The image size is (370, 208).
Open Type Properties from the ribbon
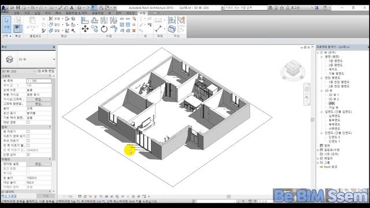pyautogui.click(x=18, y=20)
